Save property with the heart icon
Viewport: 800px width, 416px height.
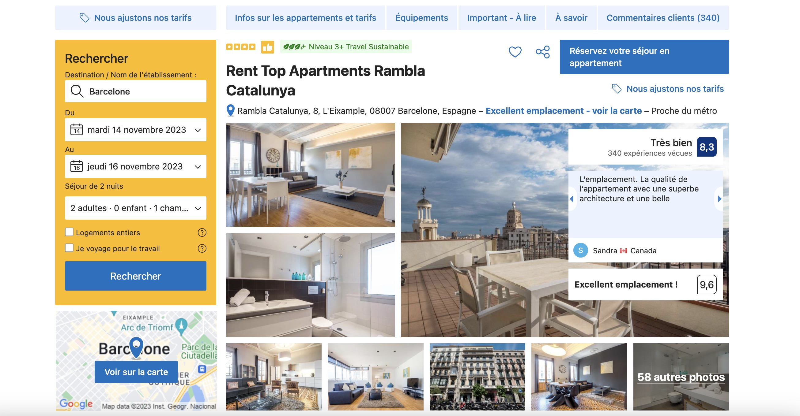[515, 52]
